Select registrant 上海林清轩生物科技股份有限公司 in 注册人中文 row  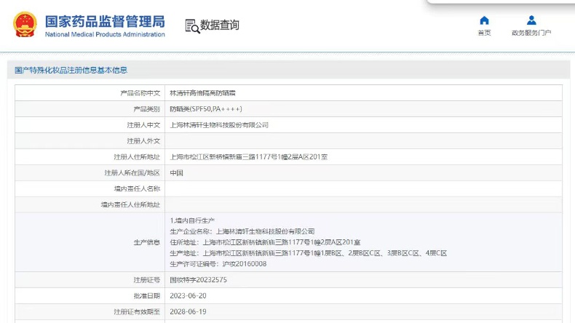[x=219, y=125]
